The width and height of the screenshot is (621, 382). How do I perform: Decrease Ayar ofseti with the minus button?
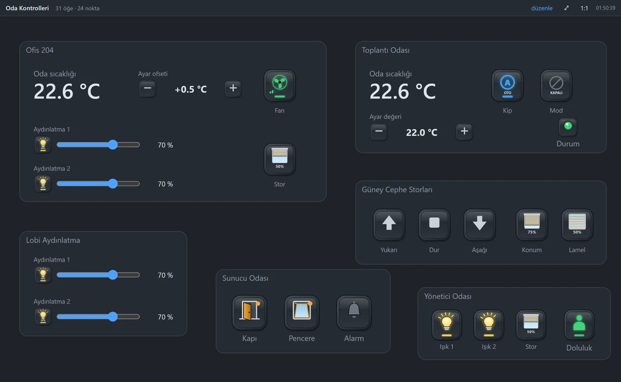[x=148, y=89]
